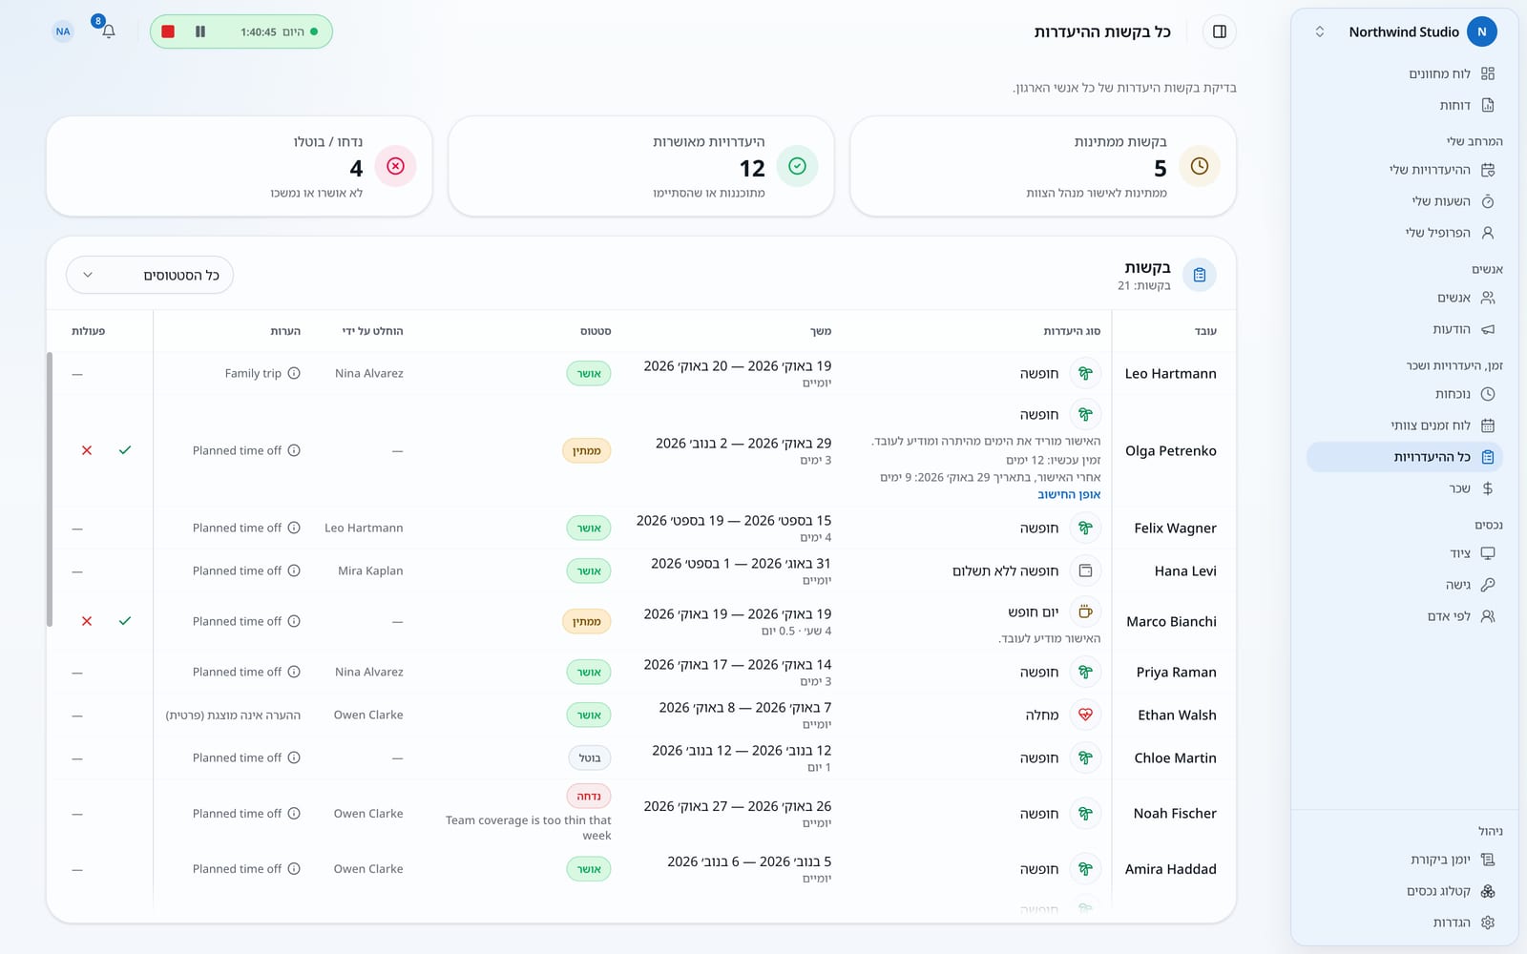The width and height of the screenshot is (1527, 954).
Task: Stop the running timer with red square
Action: 168,31
